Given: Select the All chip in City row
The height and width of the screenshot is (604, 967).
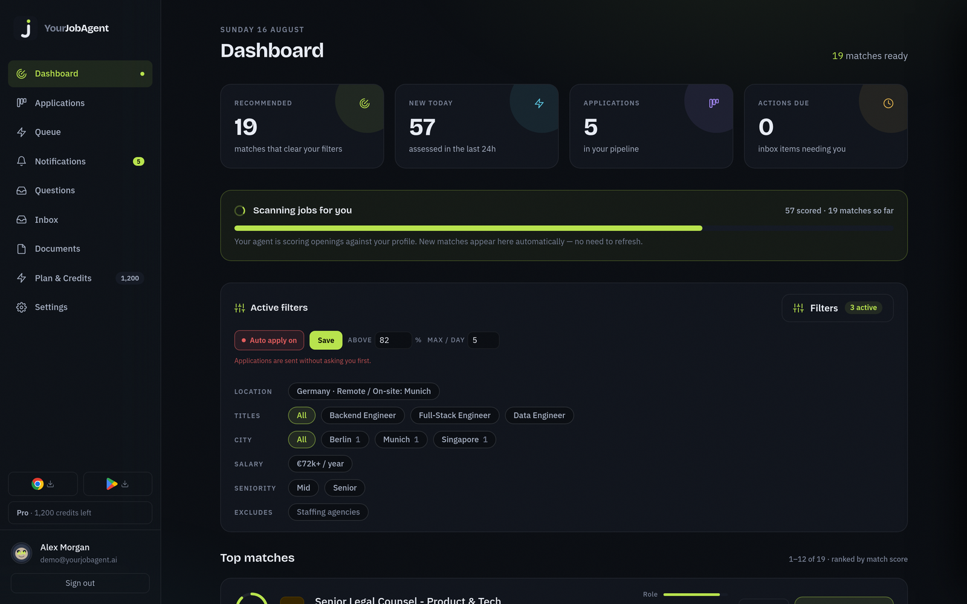Looking at the screenshot, I should tap(302, 440).
